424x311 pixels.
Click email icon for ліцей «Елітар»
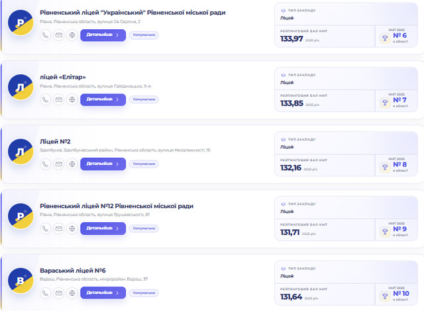(x=59, y=99)
